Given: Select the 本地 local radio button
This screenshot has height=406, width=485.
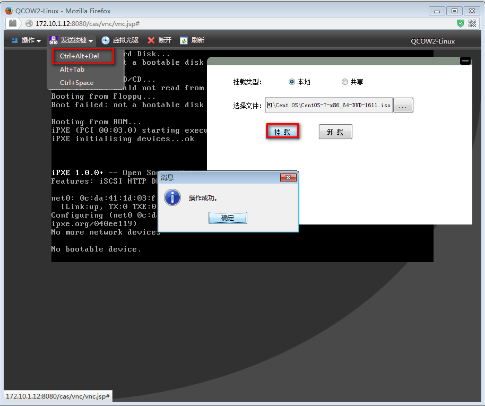Looking at the screenshot, I should [292, 82].
